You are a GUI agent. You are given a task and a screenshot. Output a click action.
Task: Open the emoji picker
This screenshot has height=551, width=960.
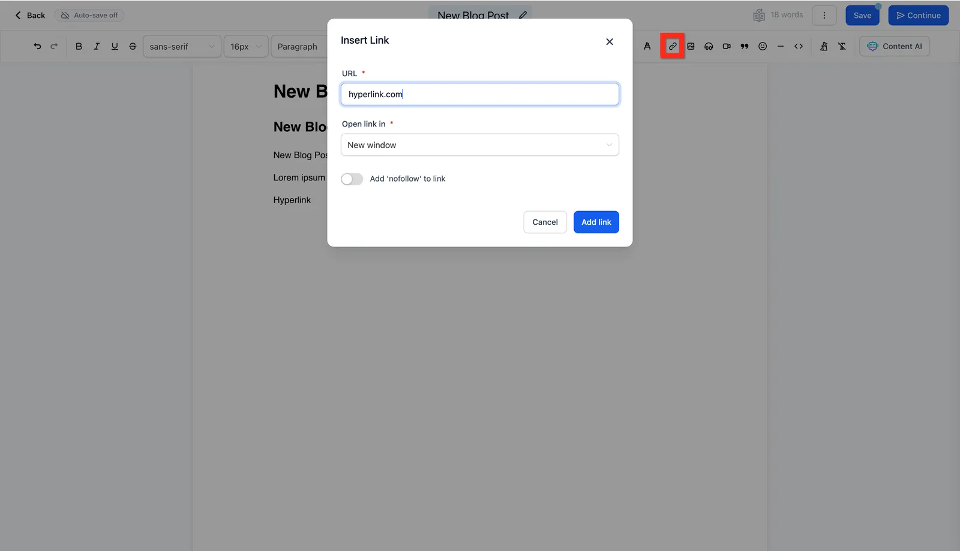coord(763,46)
